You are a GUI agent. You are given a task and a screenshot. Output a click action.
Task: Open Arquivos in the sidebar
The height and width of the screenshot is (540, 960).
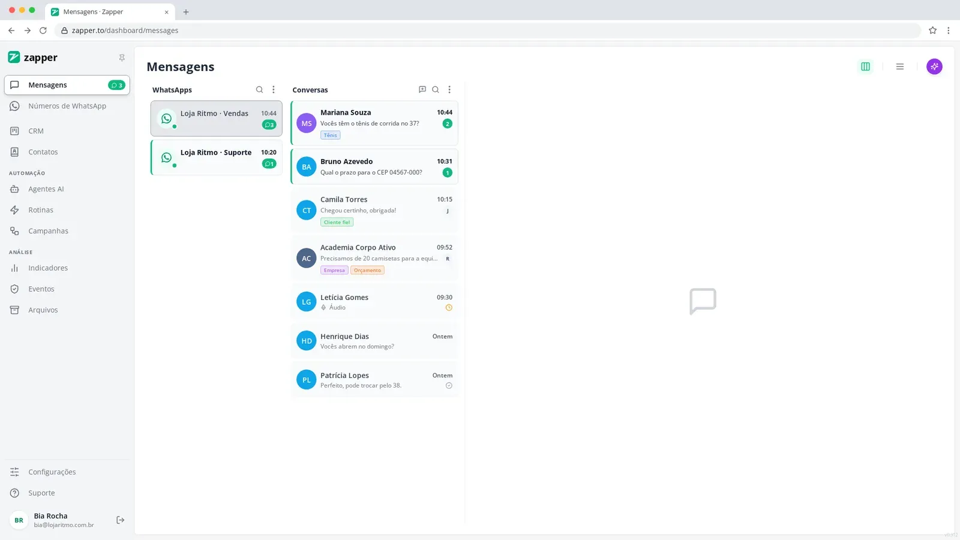[x=67, y=310]
